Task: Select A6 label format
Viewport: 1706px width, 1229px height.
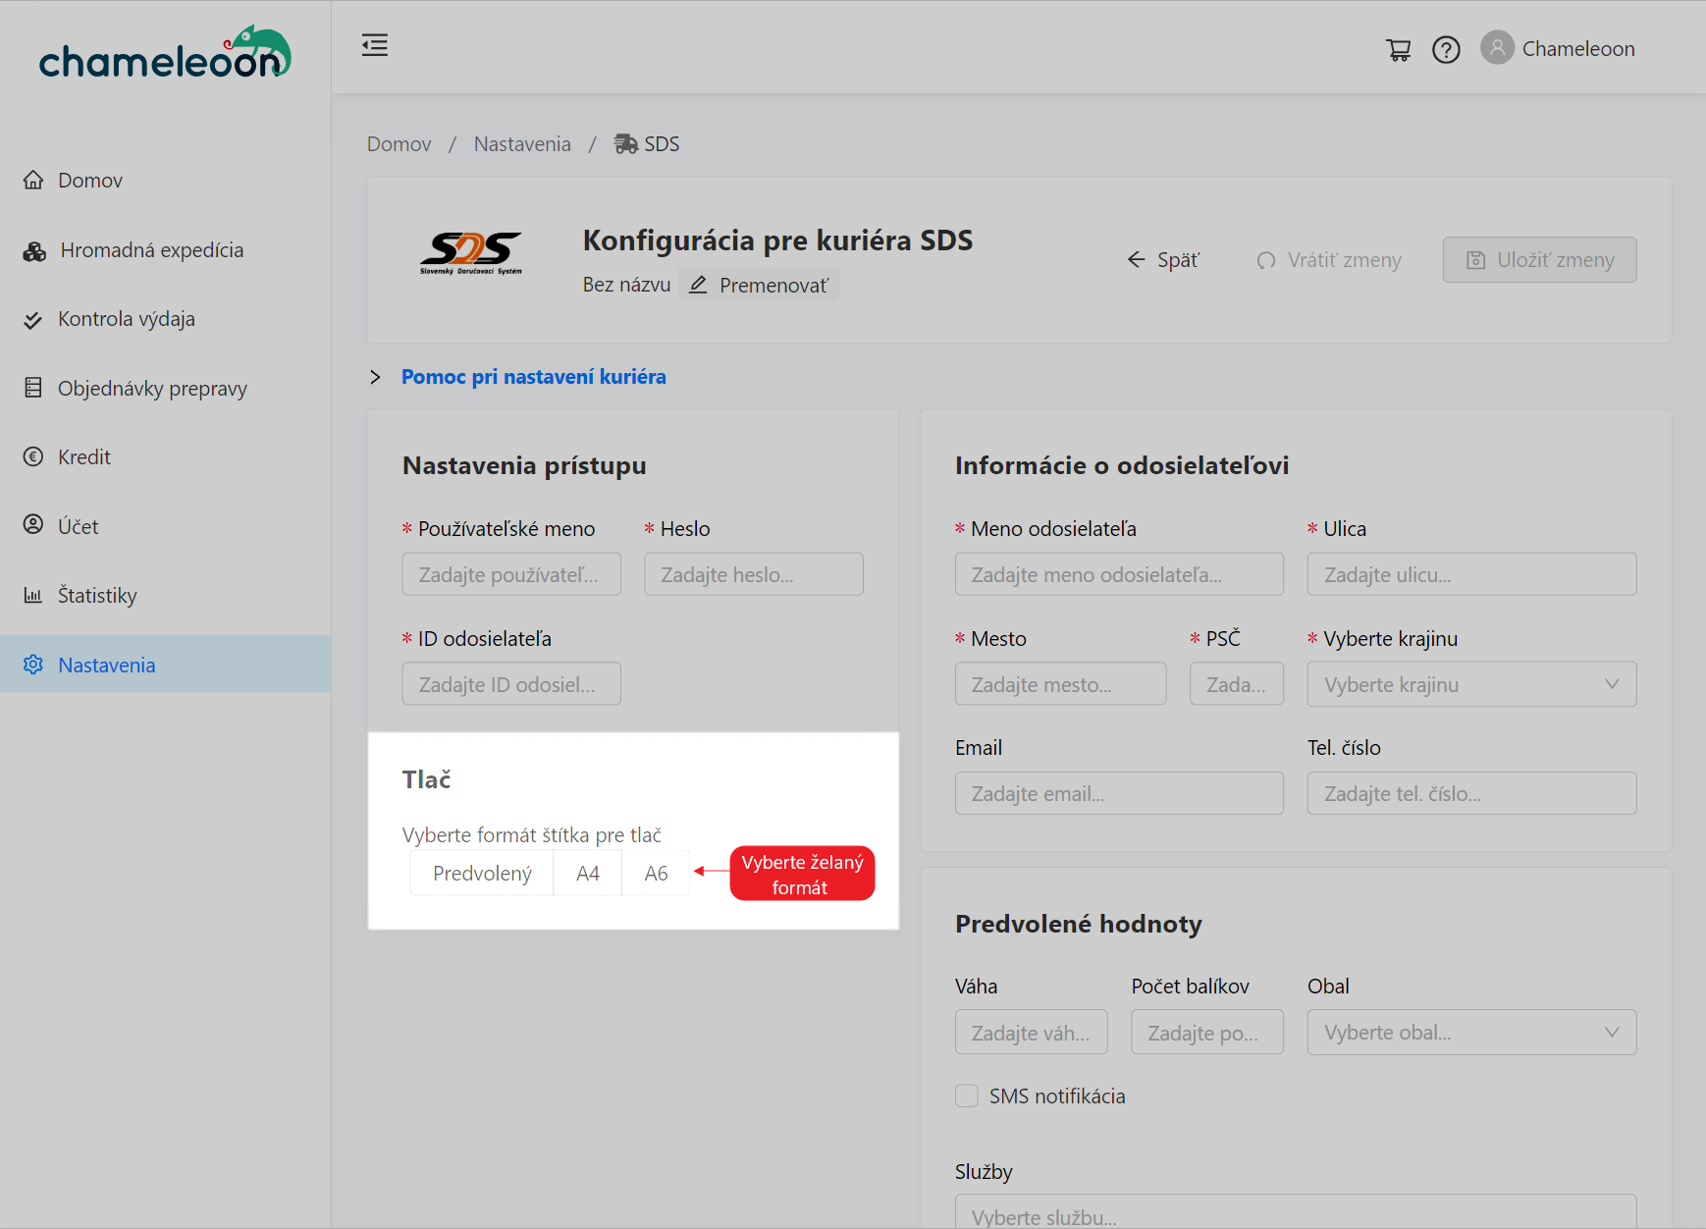Action: pos(656,874)
